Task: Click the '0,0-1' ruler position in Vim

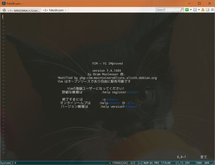Action: [181, 157]
